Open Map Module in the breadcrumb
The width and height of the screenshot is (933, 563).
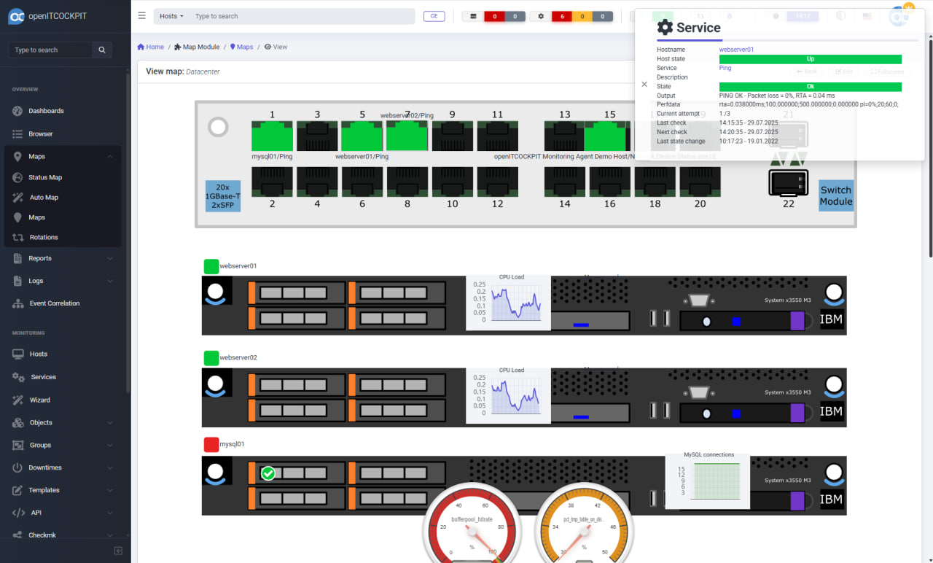[197, 47]
